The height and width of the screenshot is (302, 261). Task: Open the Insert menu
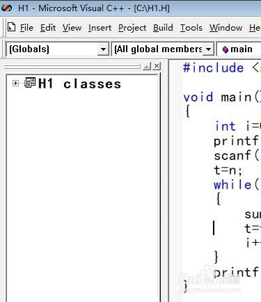click(x=100, y=28)
